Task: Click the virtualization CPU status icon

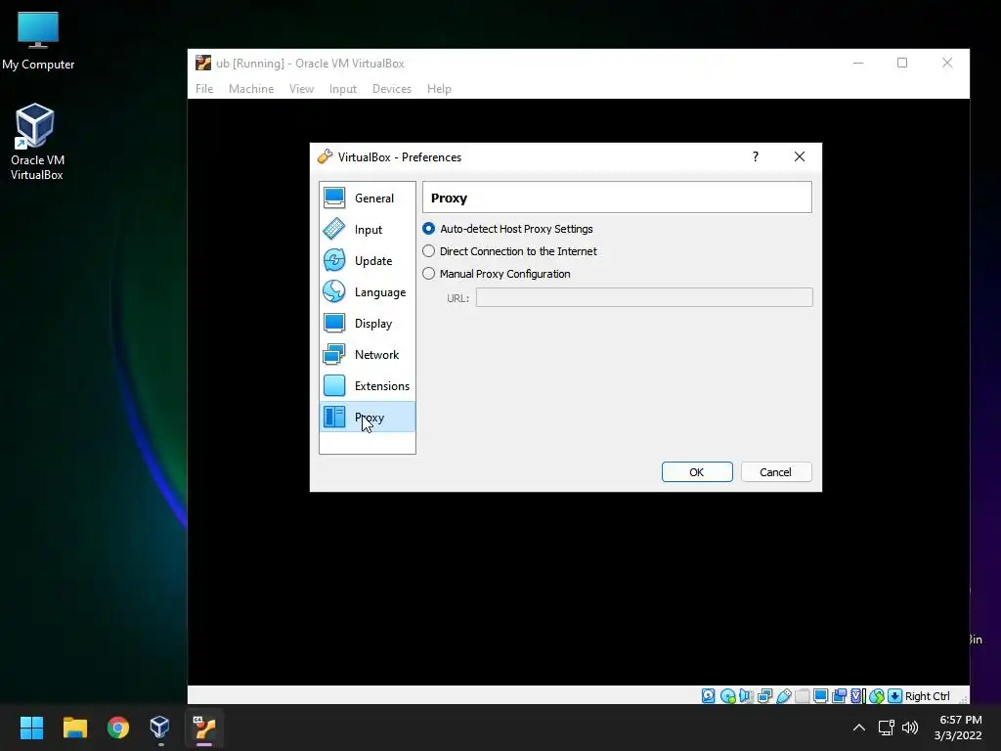Action: [x=857, y=696]
